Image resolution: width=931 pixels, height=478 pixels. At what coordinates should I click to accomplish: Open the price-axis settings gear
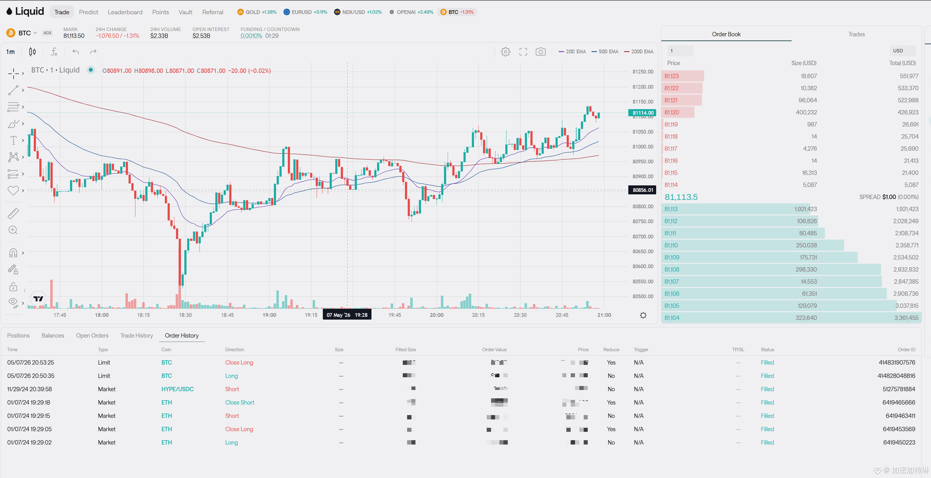tap(643, 315)
